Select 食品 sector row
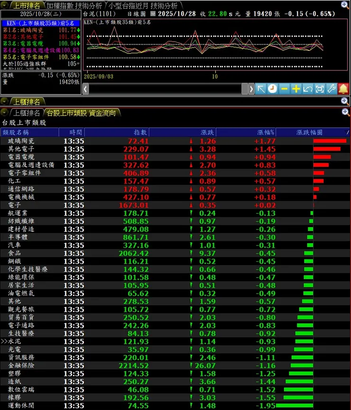 coord(175,253)
